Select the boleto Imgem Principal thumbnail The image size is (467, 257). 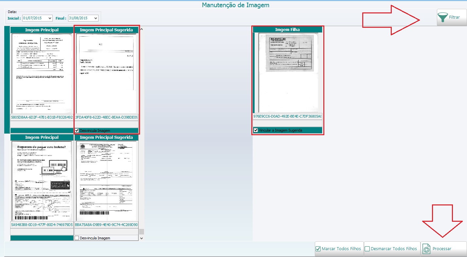42,181
